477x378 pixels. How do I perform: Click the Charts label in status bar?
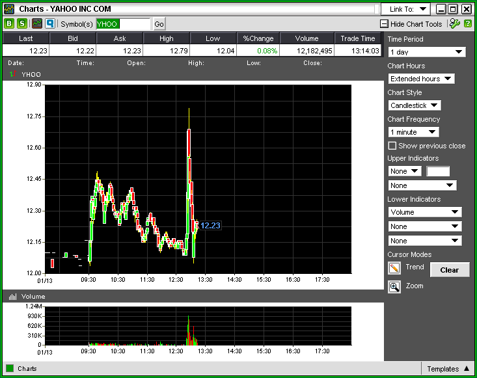[27, 369]
